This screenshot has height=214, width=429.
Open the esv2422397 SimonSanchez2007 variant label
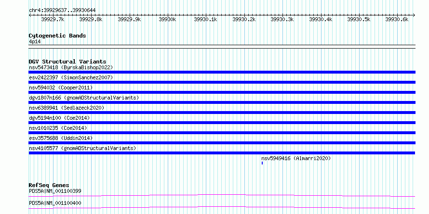pos(71,77)
